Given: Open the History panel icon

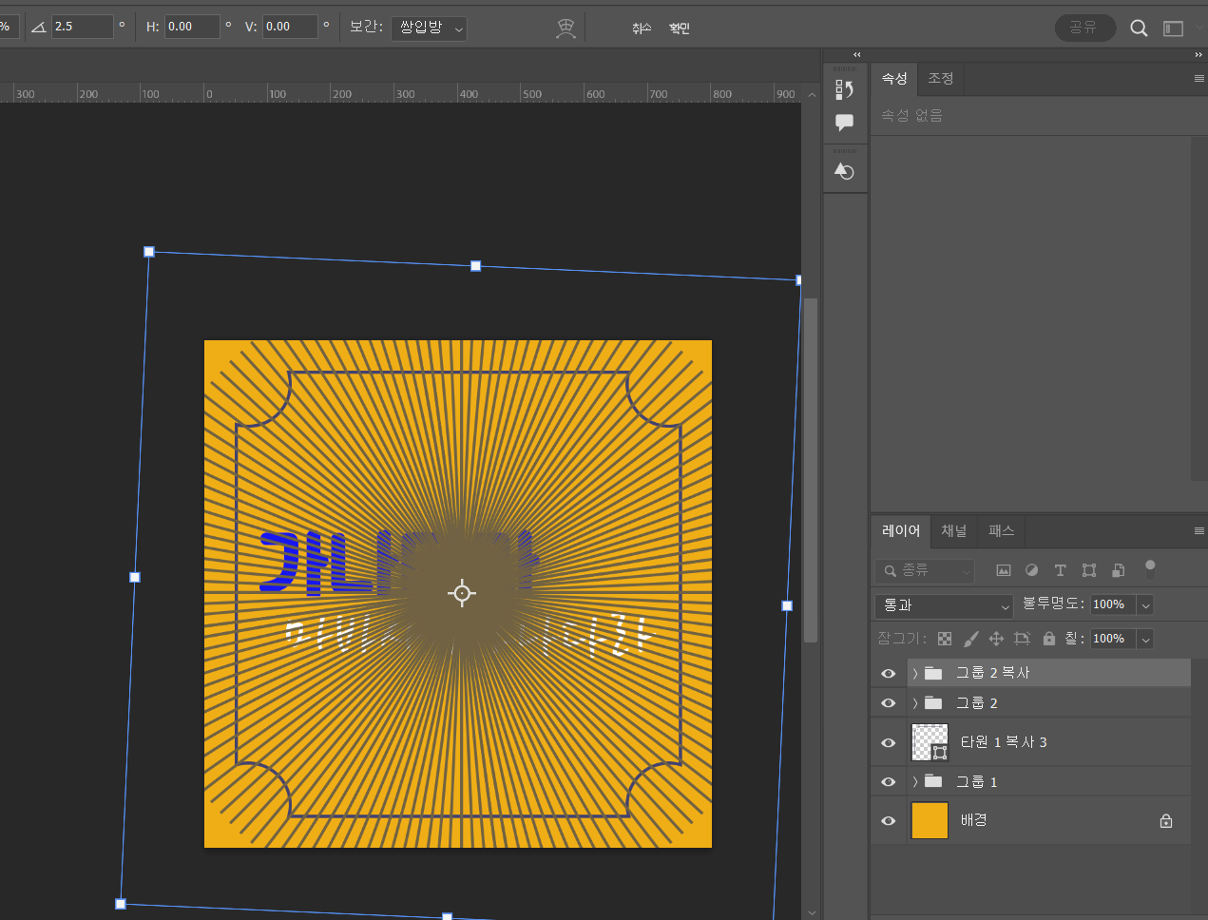Looking at the screenshot, I should click(844, 89).
